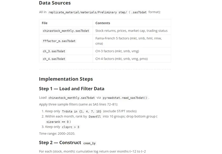Select the CH-3 factors description cell
The height and width of the screenshot is (154, 222).
(x=117, y=51)
